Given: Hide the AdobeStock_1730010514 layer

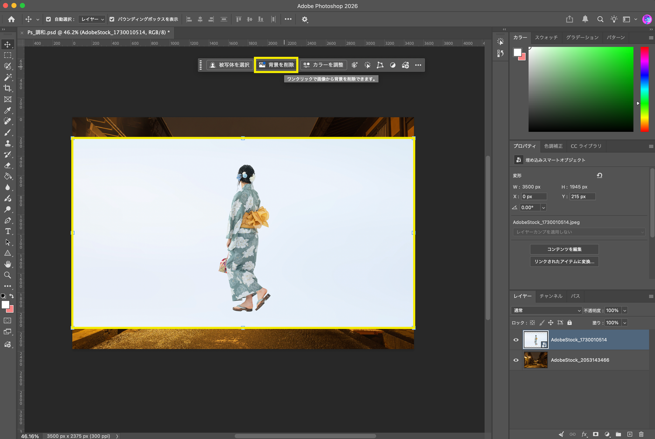Looking at the screenshot, I should tap(516, 340).
